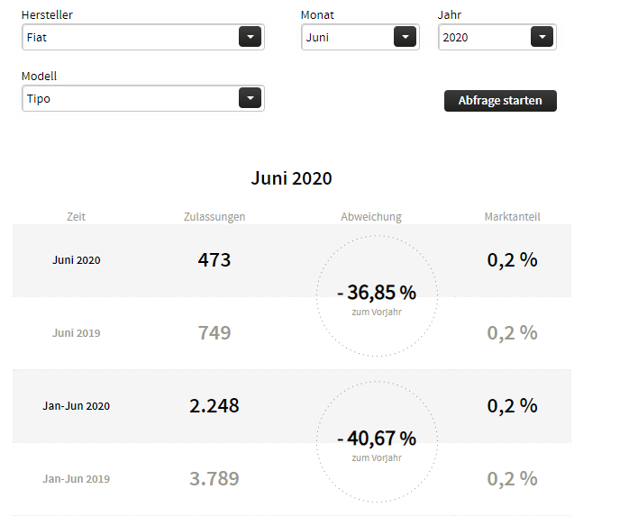Expand the Modell dropdown showing Tipo

coord(131,98)
